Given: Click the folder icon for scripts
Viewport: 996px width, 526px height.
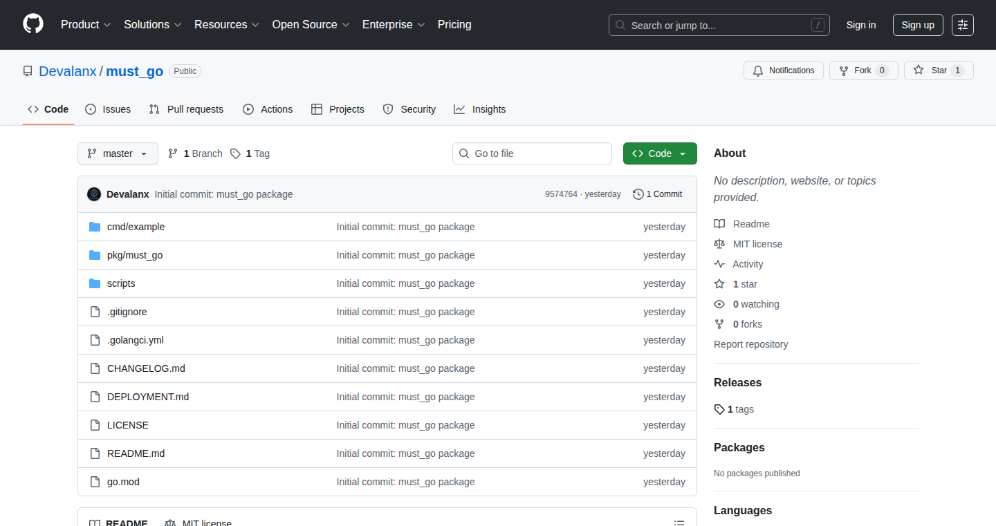Looking at the screenshot, I should [95, 283].
